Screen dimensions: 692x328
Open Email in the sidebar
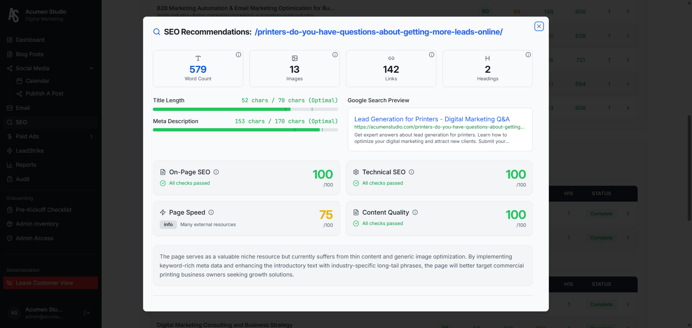(x=50, y=108)
